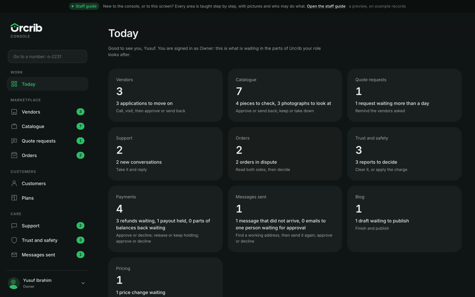Click the Plans layout icon
Screen dimensions: 475x297
tap(14, 198)
